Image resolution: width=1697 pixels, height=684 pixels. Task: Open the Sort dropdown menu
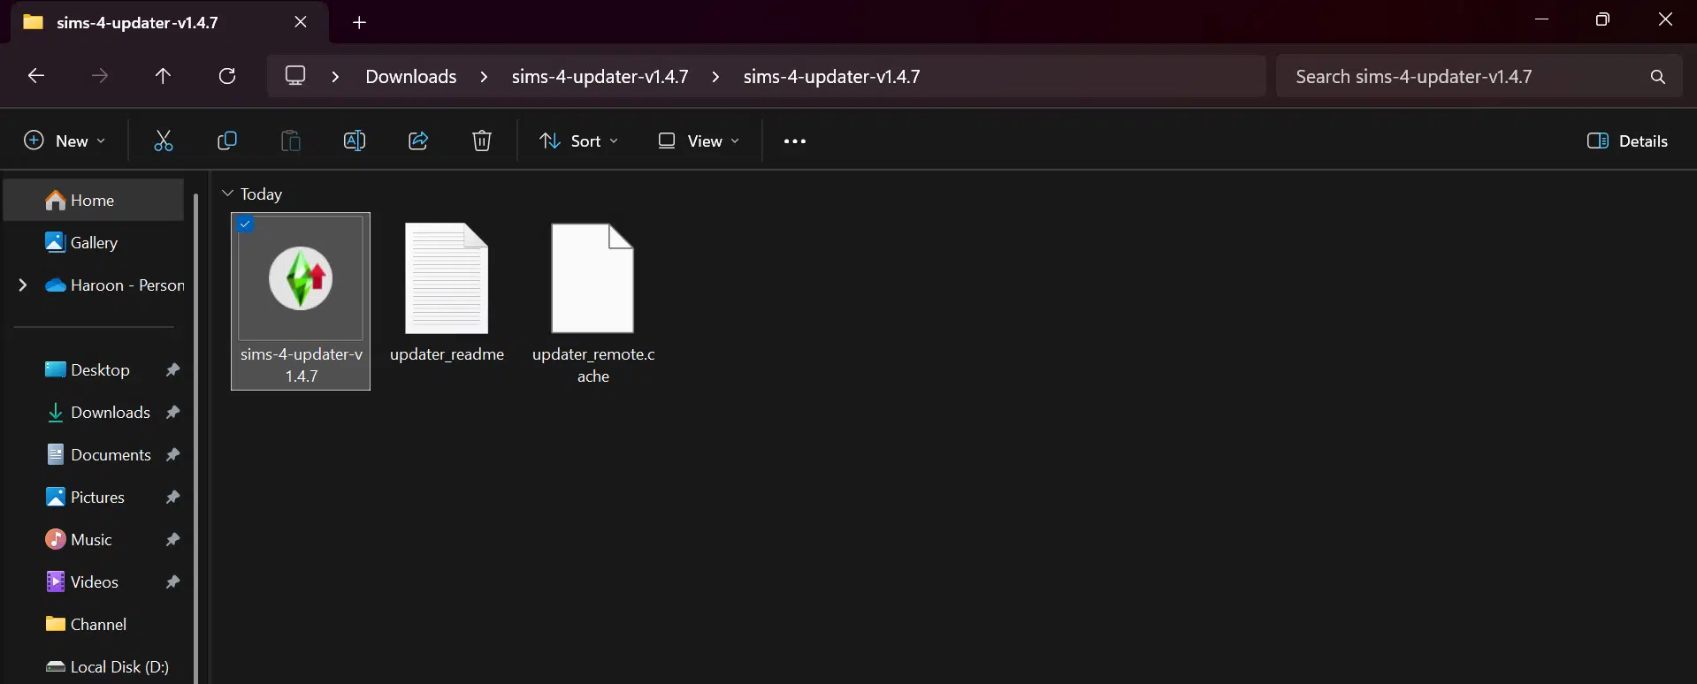click(x=579, y=141)
